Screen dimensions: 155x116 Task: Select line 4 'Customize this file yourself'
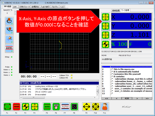[127, 74]
